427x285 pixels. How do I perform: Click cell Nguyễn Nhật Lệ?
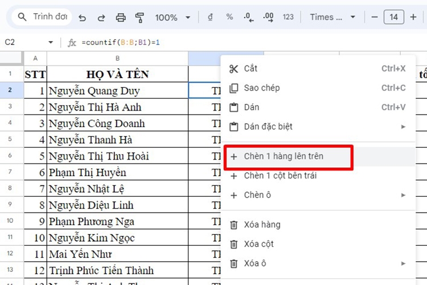(x=117, y=189)
